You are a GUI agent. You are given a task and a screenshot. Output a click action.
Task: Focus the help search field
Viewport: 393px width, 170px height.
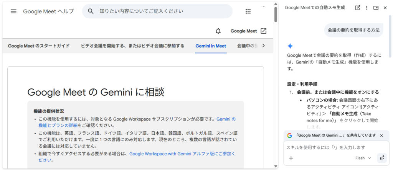157,11
